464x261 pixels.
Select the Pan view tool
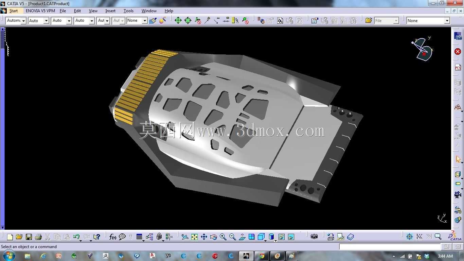pos(204,237)
